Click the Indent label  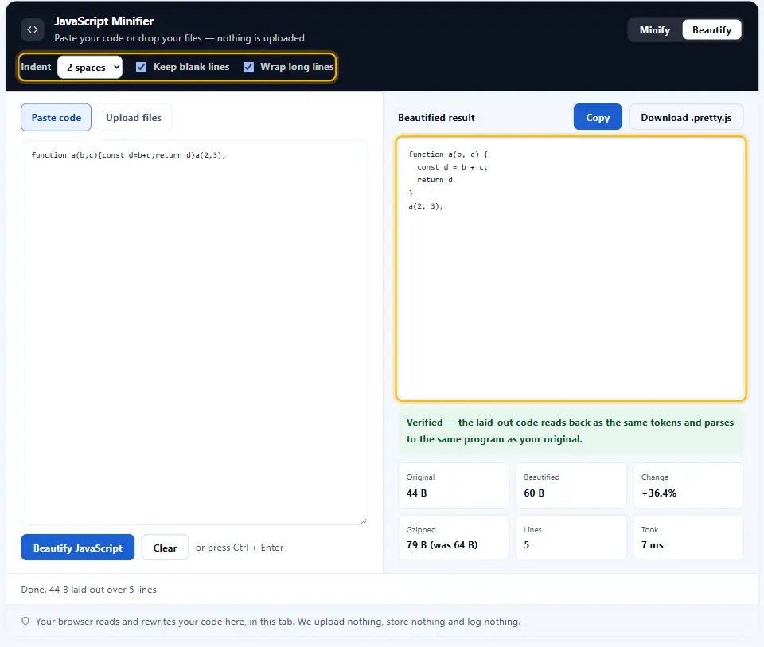36,67
